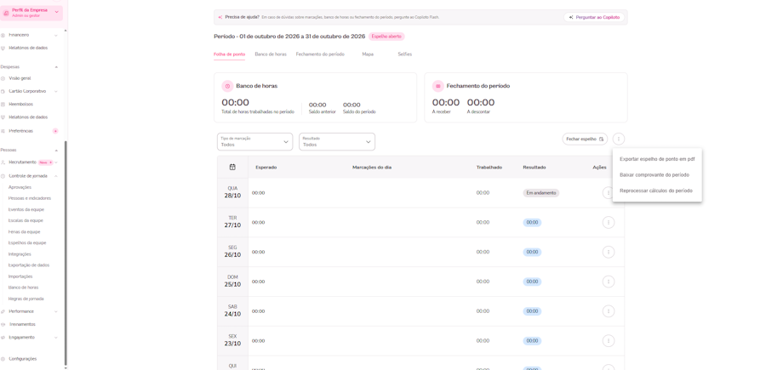The height and width of the screenshot is (370, 766).
Task: Click the Configurações gear icon
Action: 3,359
